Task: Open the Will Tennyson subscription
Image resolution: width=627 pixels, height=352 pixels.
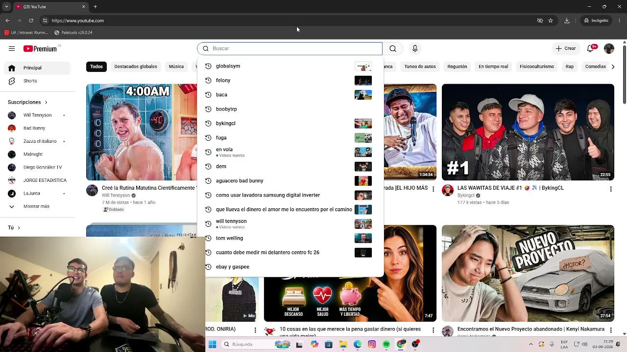Action: (x=38, y=115)
